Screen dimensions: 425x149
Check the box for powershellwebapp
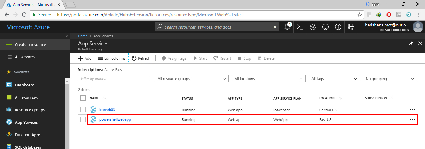click(83, 119)
